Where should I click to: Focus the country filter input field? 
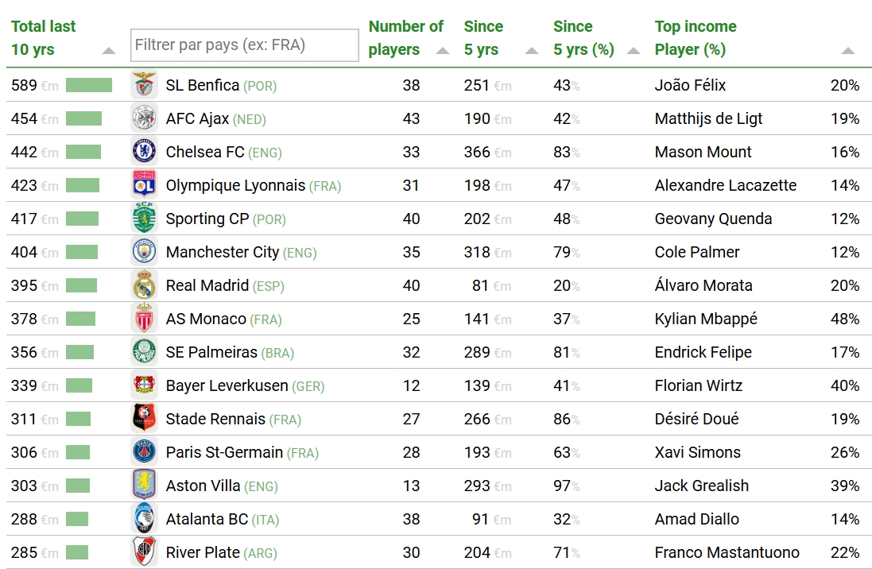click(x=245, y=45)
